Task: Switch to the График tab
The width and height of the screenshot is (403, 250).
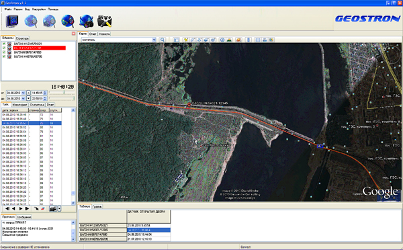Action: click(97, 206)
